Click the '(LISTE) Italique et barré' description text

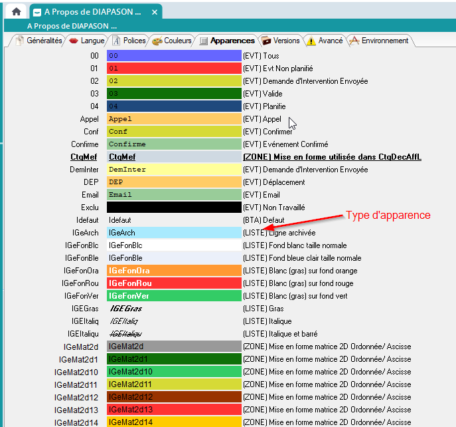286,334
